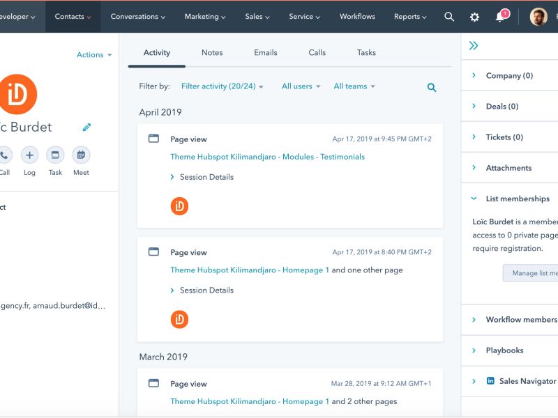Open notifications bell icon
The height and width of the screenshot is (418, 558).
point(501,16)
